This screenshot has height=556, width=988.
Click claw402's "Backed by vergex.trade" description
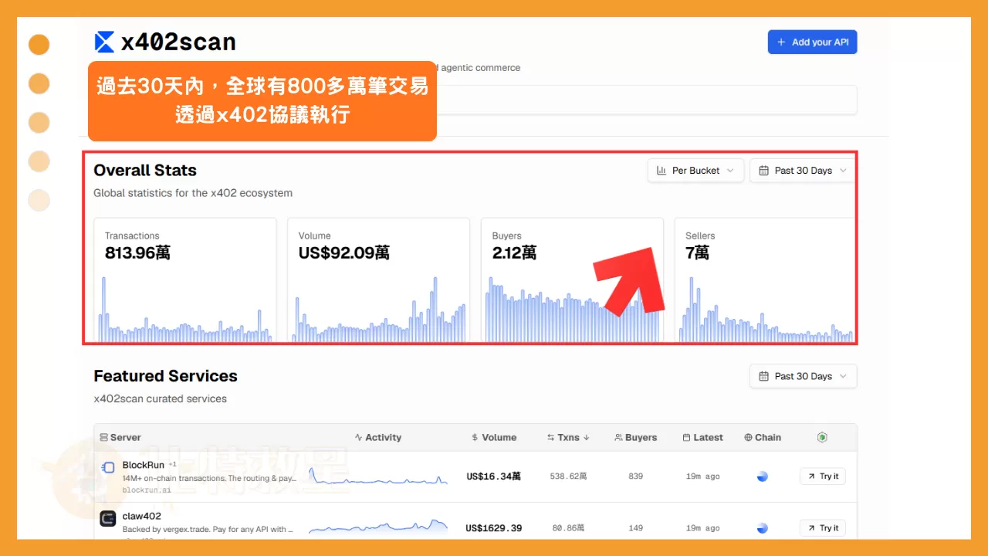pyautogui.click(x=208, y=530)
